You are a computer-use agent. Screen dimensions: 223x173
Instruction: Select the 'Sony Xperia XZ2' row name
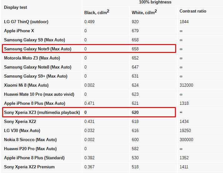(x=20, y=122)
